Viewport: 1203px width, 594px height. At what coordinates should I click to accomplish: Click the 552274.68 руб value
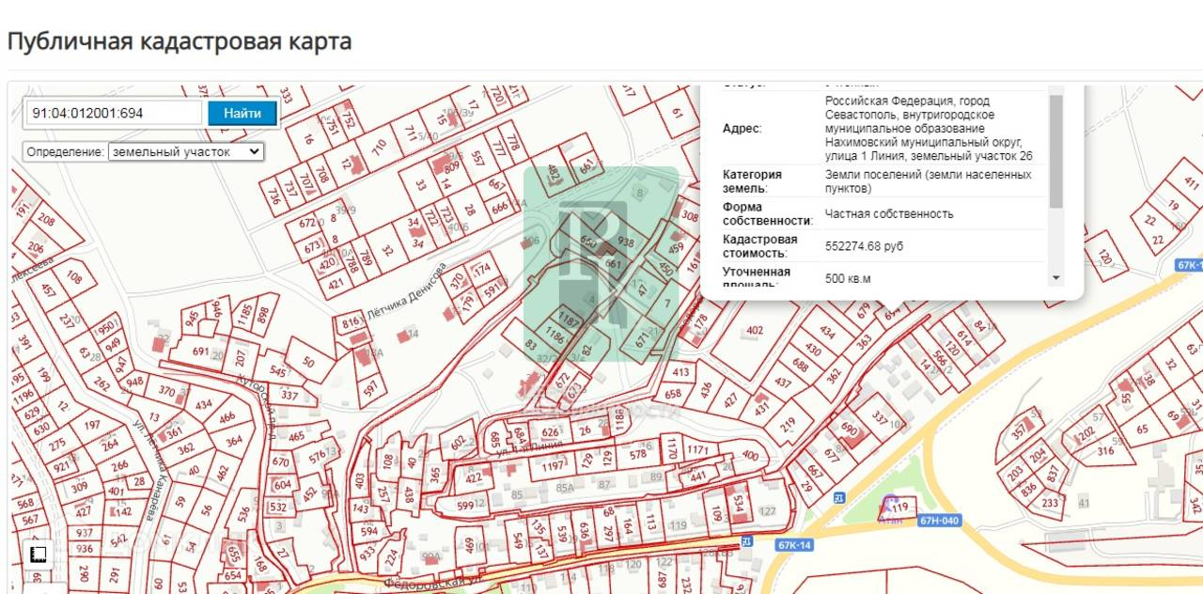(864, 246)
